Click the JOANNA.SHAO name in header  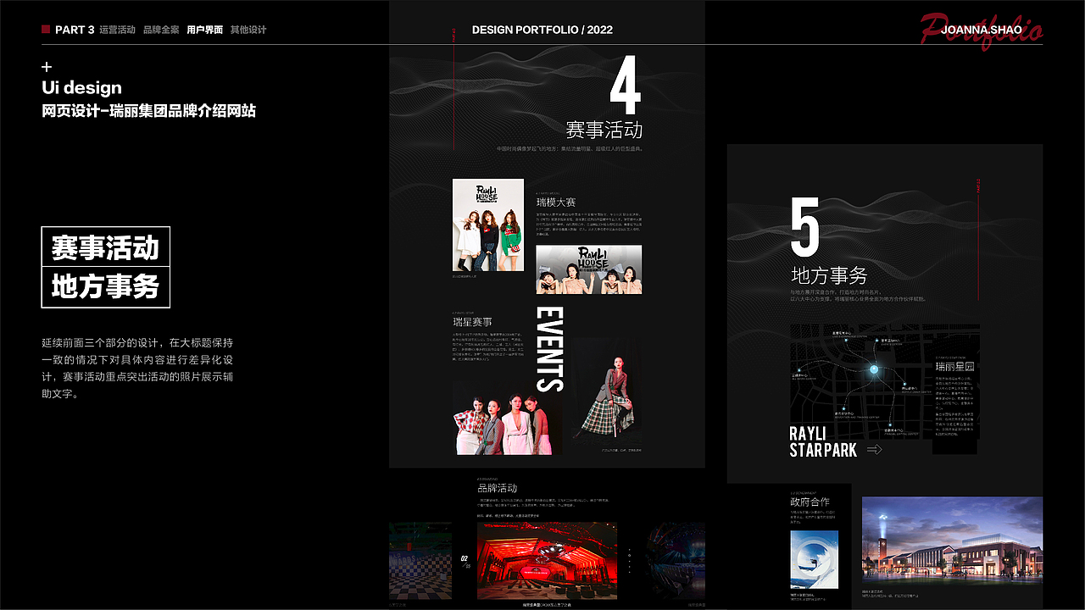982,30
